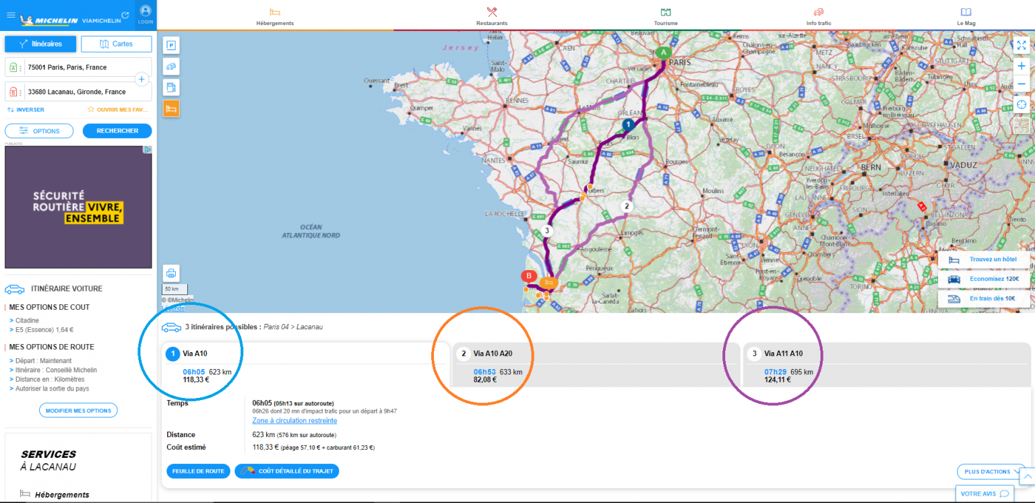1035x503 pixels.
Task: Open the print map icon
Action: pos(170,273)
